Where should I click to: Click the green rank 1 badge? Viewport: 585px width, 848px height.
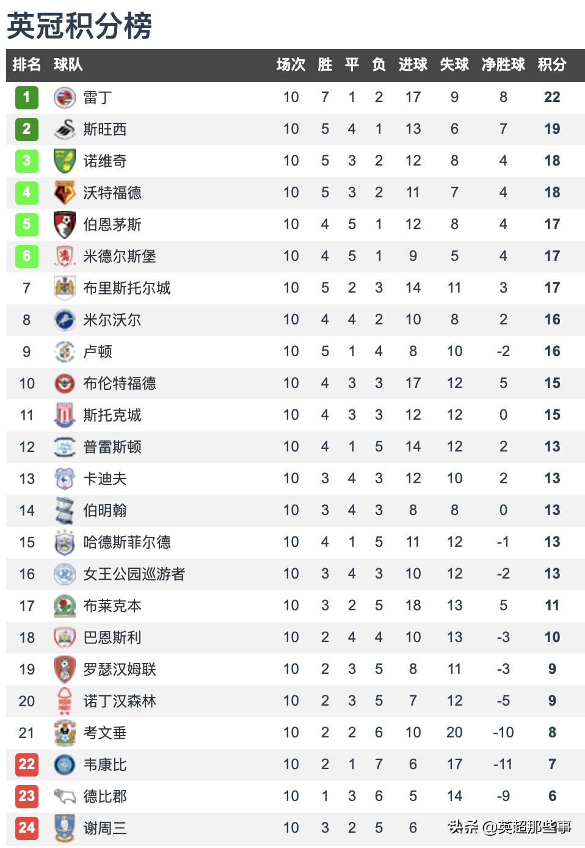pyautogui.click(x=27, y=97)
